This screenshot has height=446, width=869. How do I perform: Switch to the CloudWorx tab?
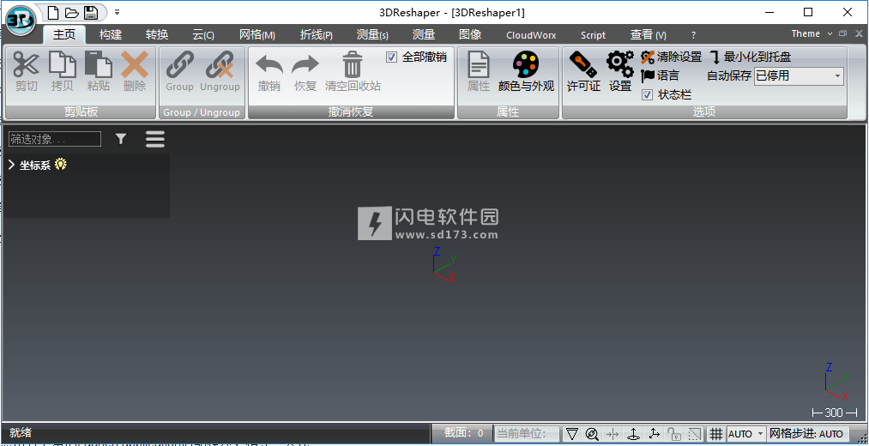pyautogui.click(x=531, y=35)
